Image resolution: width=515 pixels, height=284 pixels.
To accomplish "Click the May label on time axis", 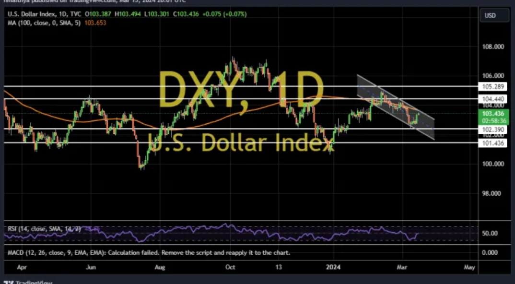I will coord(469,266).
